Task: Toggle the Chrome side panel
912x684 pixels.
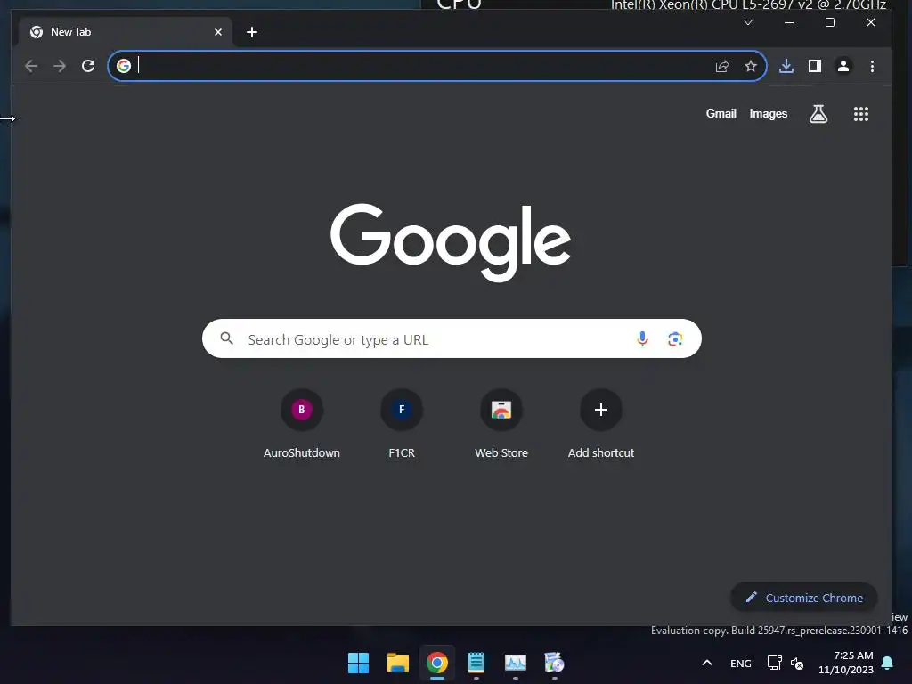Action: (815, 66)
